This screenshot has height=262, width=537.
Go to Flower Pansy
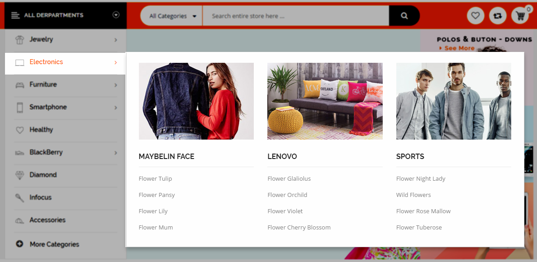point(157,195)
